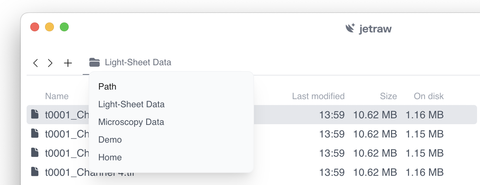Click the back navigation arrow
The width and height of the screenshot is (480, 185).
[35, 63]
